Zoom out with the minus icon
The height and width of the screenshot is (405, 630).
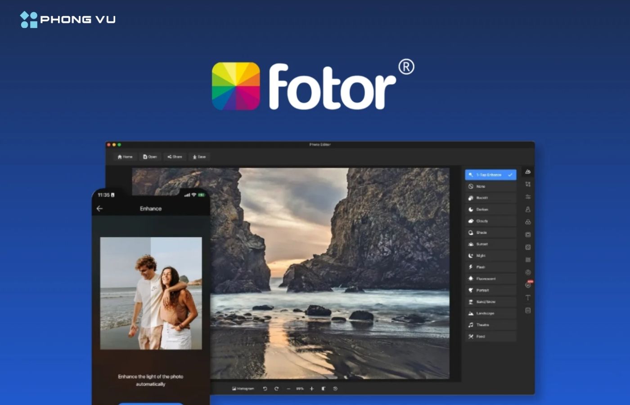[x=288, y=389]
